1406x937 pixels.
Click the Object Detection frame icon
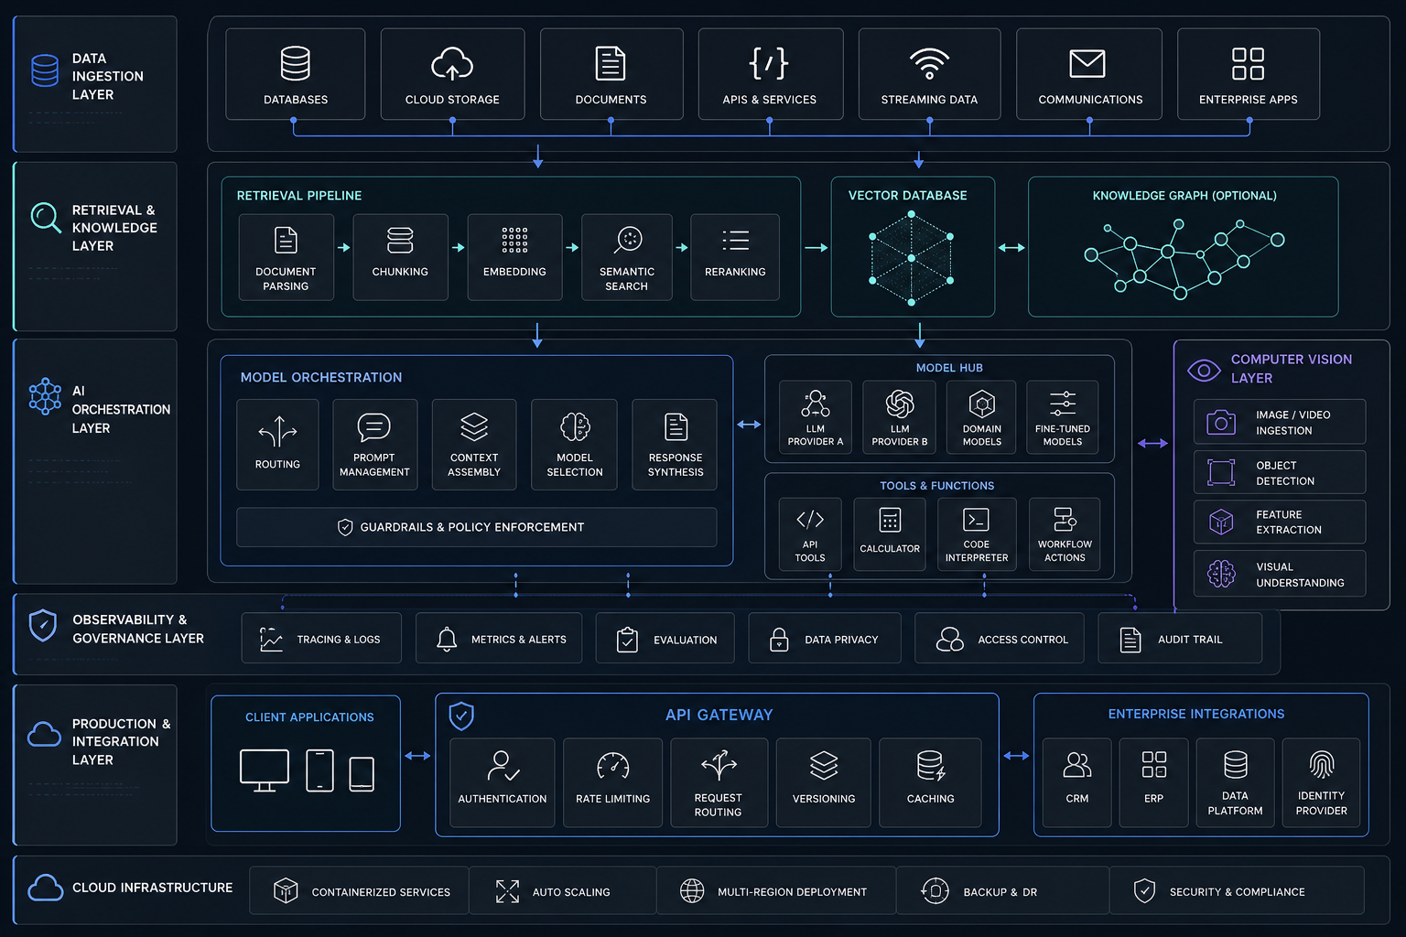[1221, 472]
